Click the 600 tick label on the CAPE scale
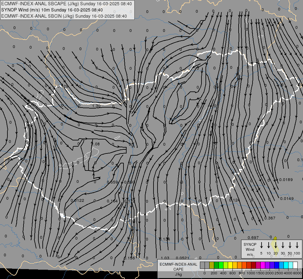303x279 pixels. (232, 273)
